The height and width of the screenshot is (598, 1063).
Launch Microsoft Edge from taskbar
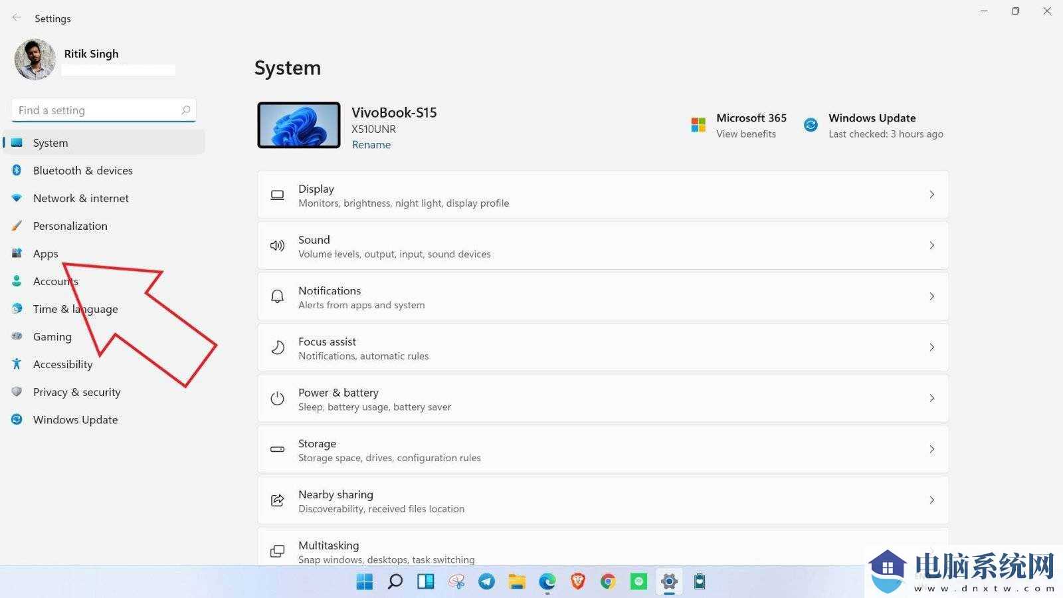(x=547, y=582)
